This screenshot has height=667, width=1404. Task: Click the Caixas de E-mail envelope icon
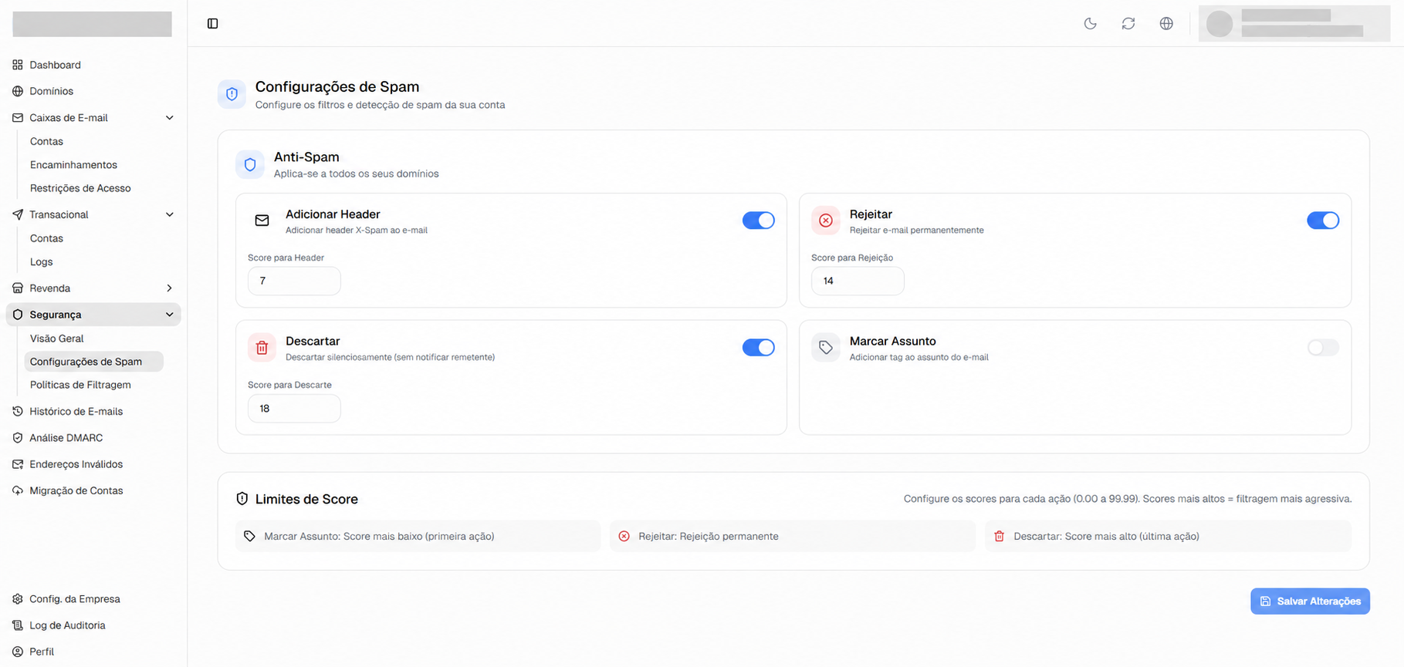(18, 118)
